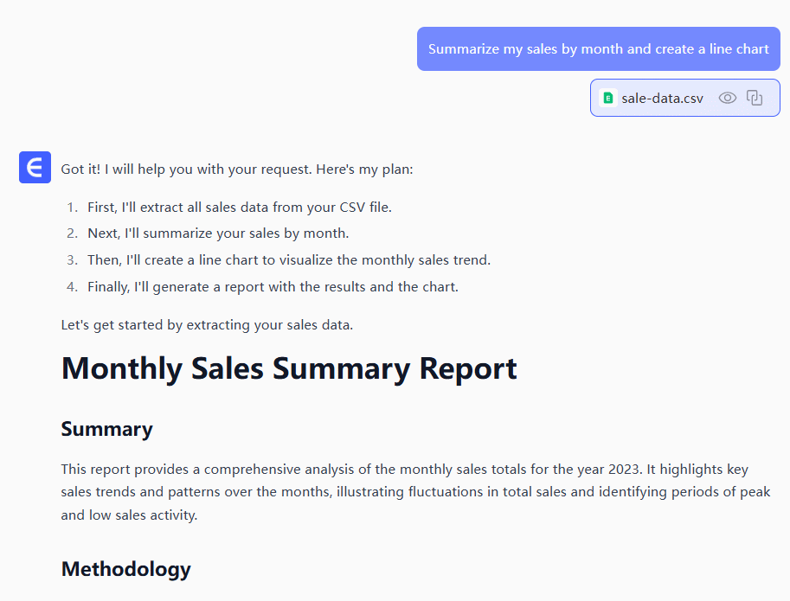
Task: Click the summary paragraph about 2023 sales
Action: click(404, 492)
